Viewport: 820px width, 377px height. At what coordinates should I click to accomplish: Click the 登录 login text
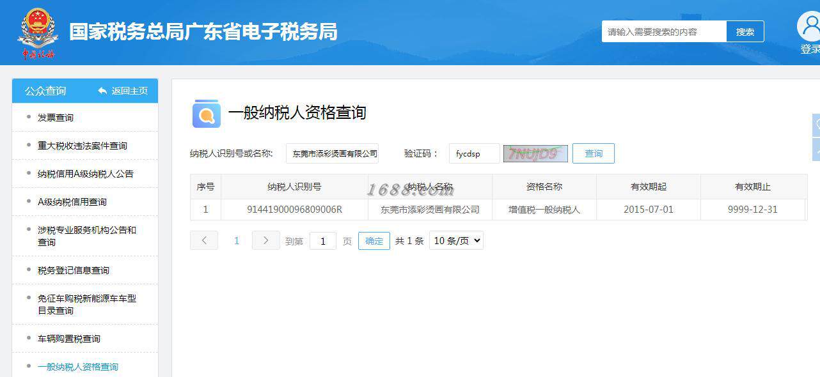point(810,49)
